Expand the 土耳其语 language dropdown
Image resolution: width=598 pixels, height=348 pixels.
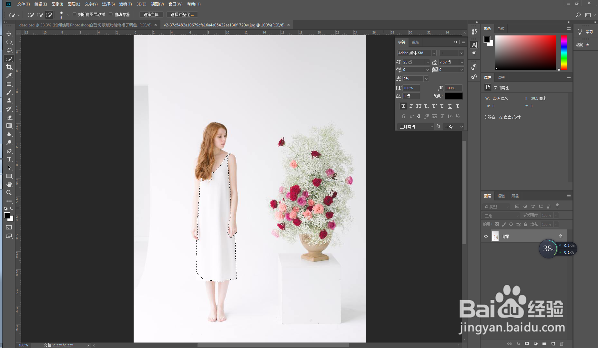(431, 127)
